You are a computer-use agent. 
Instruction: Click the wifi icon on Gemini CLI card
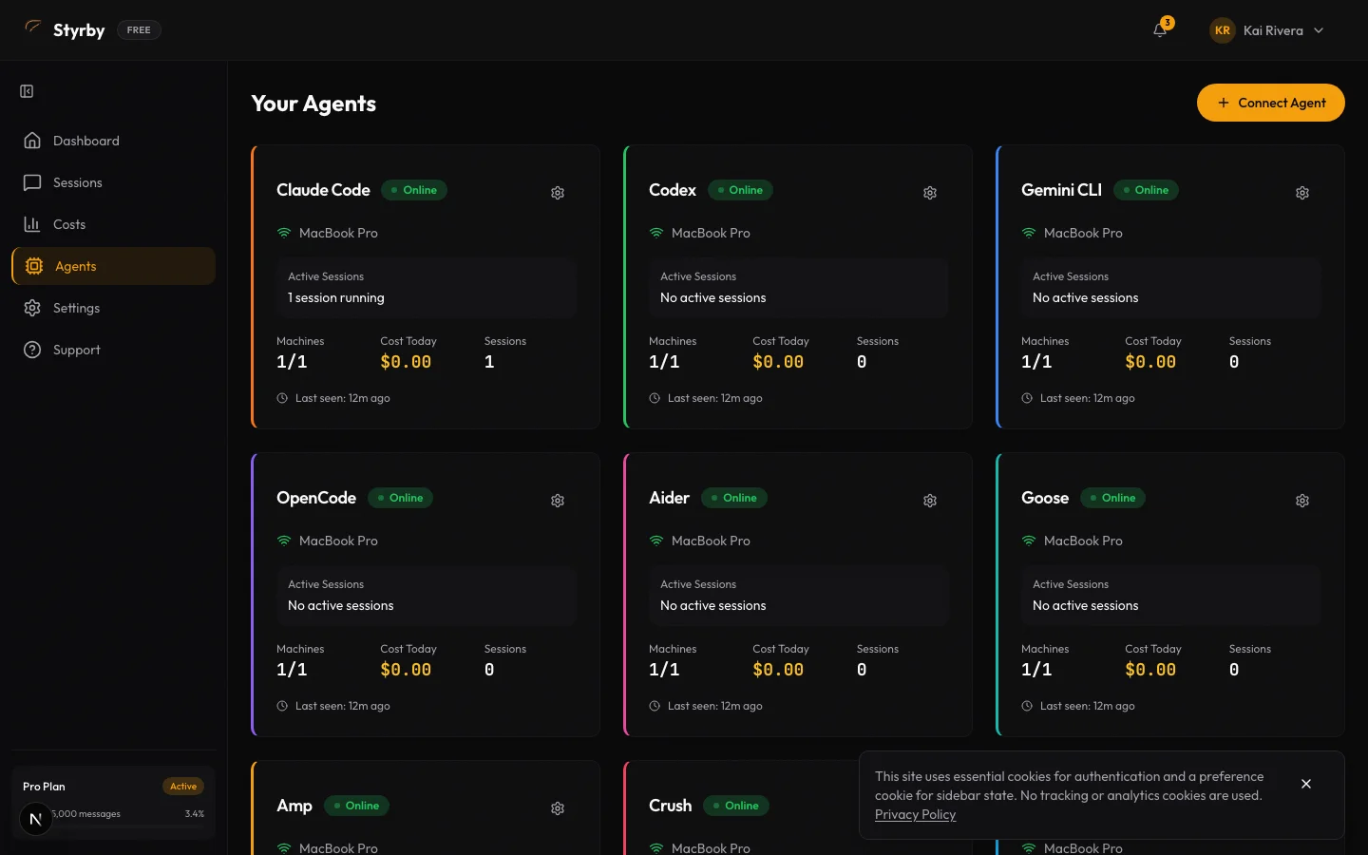1028,233
